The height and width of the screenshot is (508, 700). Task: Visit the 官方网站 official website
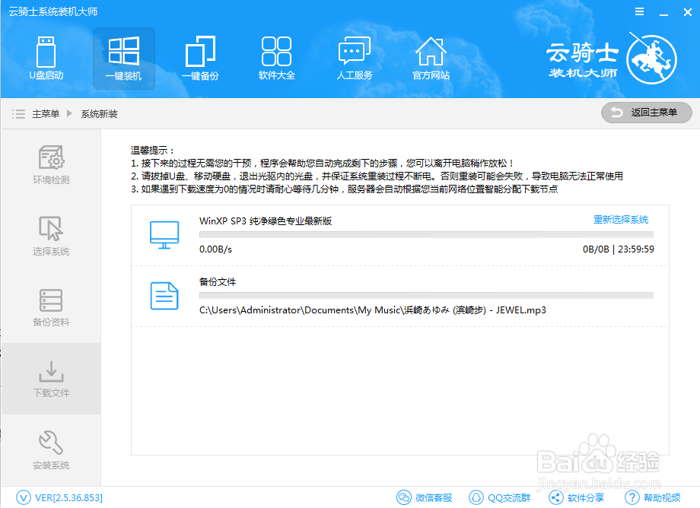click(x=431, y=59)
